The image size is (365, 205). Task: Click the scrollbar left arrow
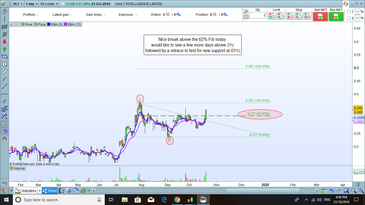pyautogui.click(x=93, y=191)
